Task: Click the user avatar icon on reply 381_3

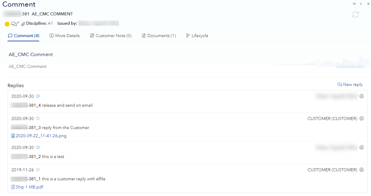Action: (x=361, y=119)
